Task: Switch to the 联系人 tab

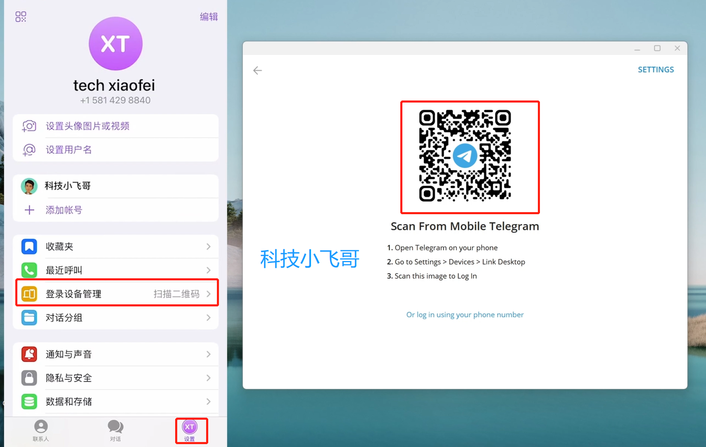Action: (41, 430)
